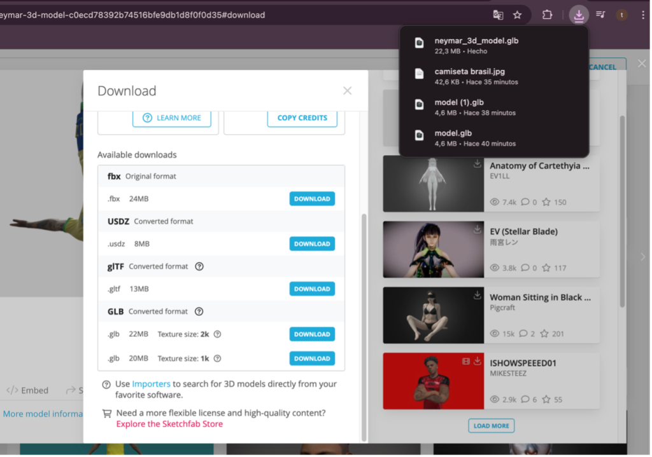Image resolution: width=652 pixels, height=457 pixels.
Task: Open the Importers link
Action: point(152,385)
